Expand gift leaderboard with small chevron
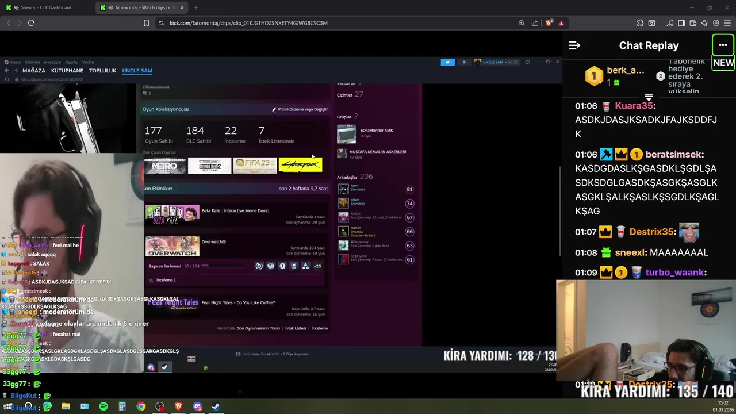This screenshot has height=414, width=736. tap(649, 97)
